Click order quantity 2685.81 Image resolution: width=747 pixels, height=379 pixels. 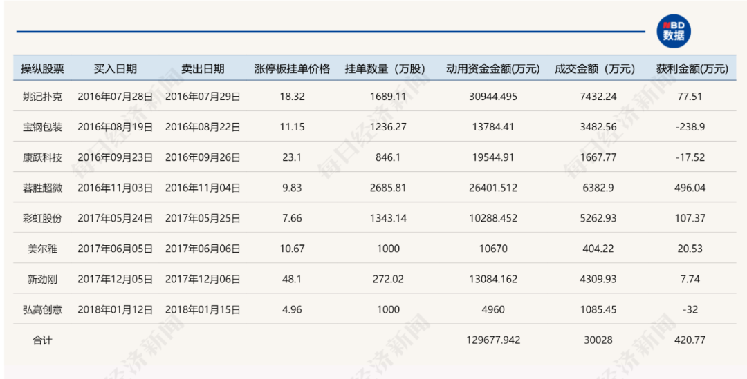coord(388,188)
